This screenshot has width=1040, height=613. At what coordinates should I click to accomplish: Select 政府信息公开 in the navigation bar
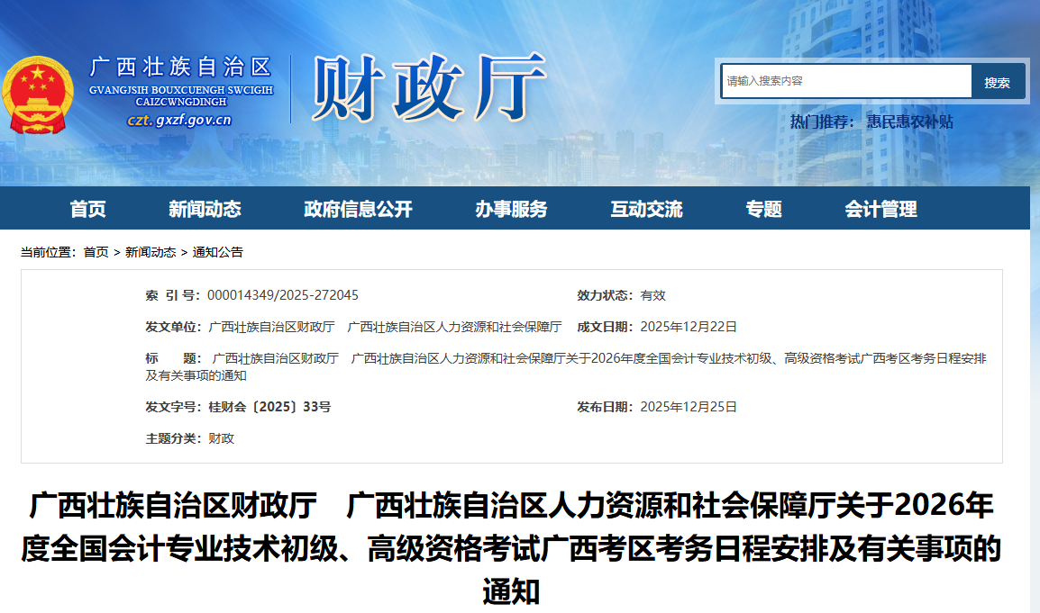point(358,209)
